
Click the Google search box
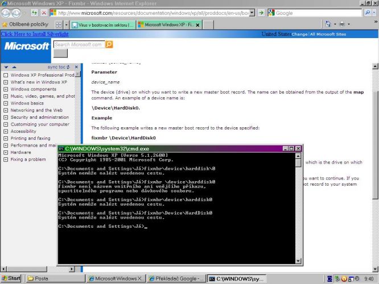(318, 13)
